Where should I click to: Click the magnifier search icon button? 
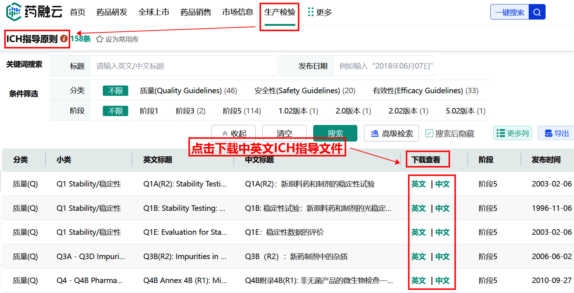(537, 12)
